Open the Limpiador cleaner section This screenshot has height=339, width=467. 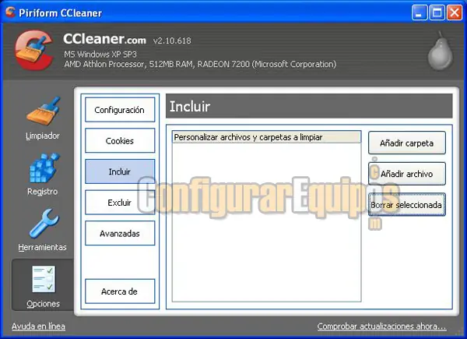point(43,118)
